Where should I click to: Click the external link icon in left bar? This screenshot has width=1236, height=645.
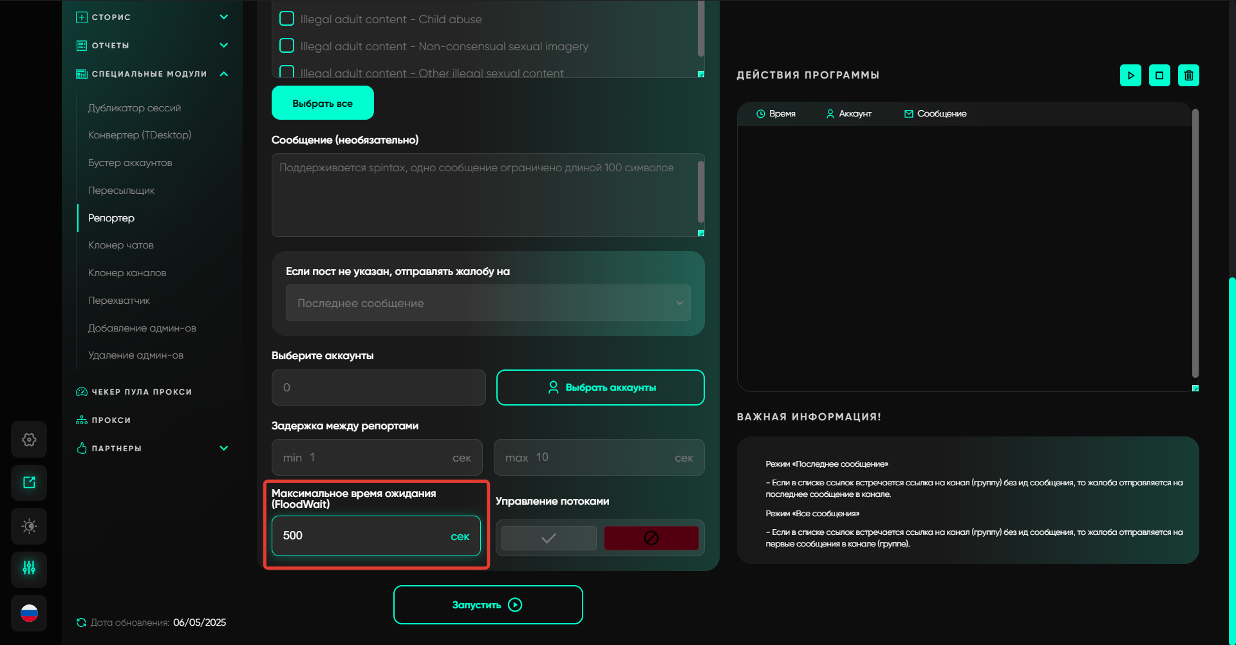(x=29, y=483)
